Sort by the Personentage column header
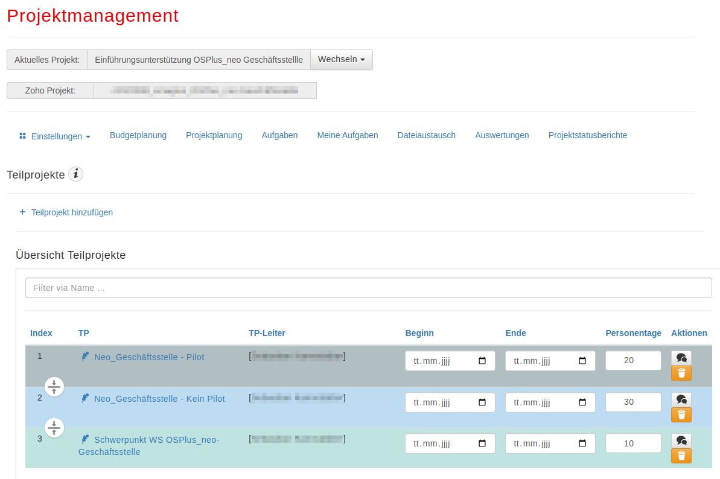 tap(633, 333)
